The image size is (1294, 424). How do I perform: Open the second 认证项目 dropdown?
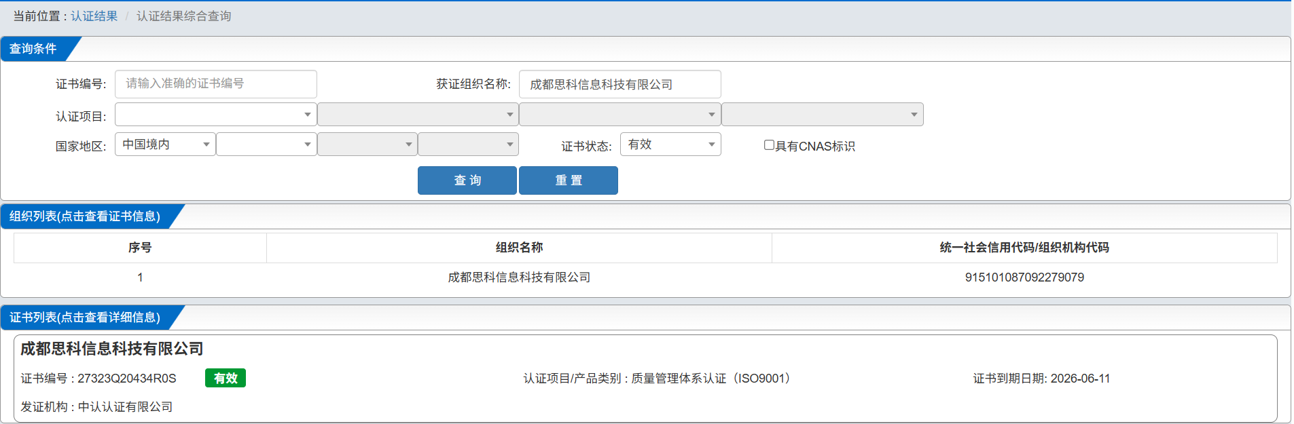pos(418,115)
